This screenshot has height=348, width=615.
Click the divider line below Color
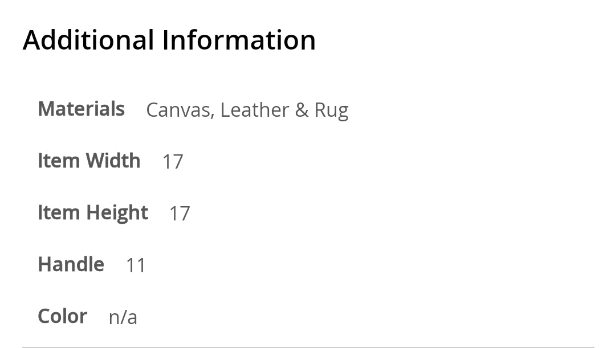tap(308, 346)
